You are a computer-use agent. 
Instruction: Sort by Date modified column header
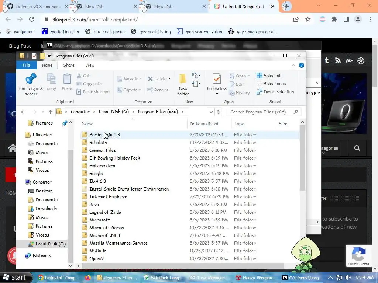[x=204, y=124]
